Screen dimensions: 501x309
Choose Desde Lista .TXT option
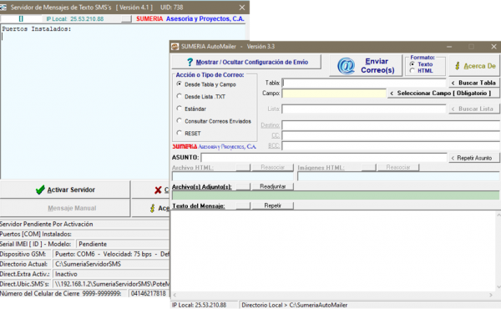pyautogui.click(x=179, y=96)
